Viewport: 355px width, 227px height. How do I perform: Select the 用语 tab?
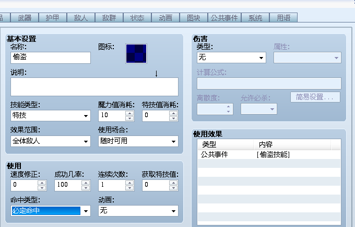(x=283, y=18)
